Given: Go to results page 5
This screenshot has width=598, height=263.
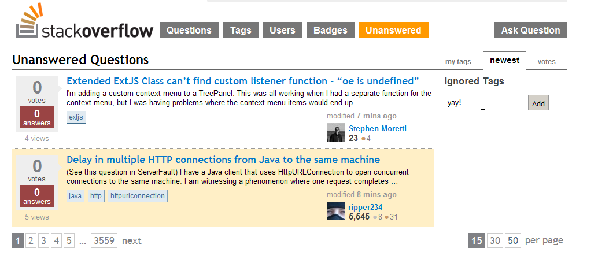Looking at the screenshot, I should (69, 240).
